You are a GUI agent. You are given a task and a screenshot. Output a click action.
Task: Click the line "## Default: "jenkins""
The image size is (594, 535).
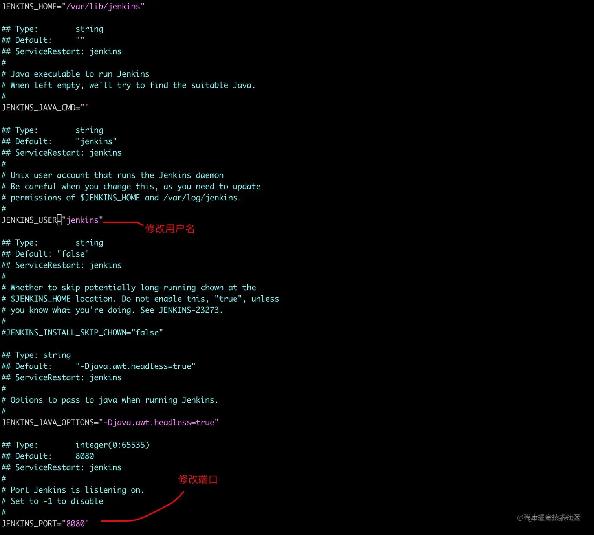tap(59, 141)
